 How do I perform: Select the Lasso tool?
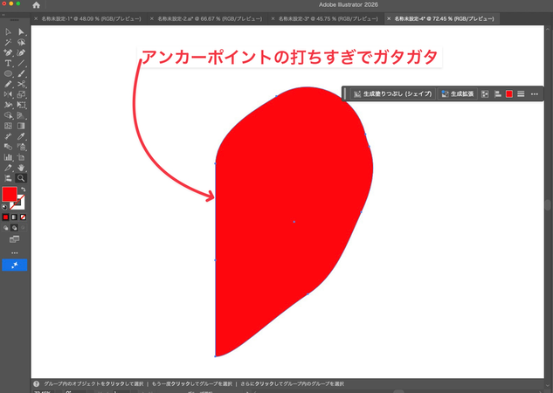tap(21, 43)
